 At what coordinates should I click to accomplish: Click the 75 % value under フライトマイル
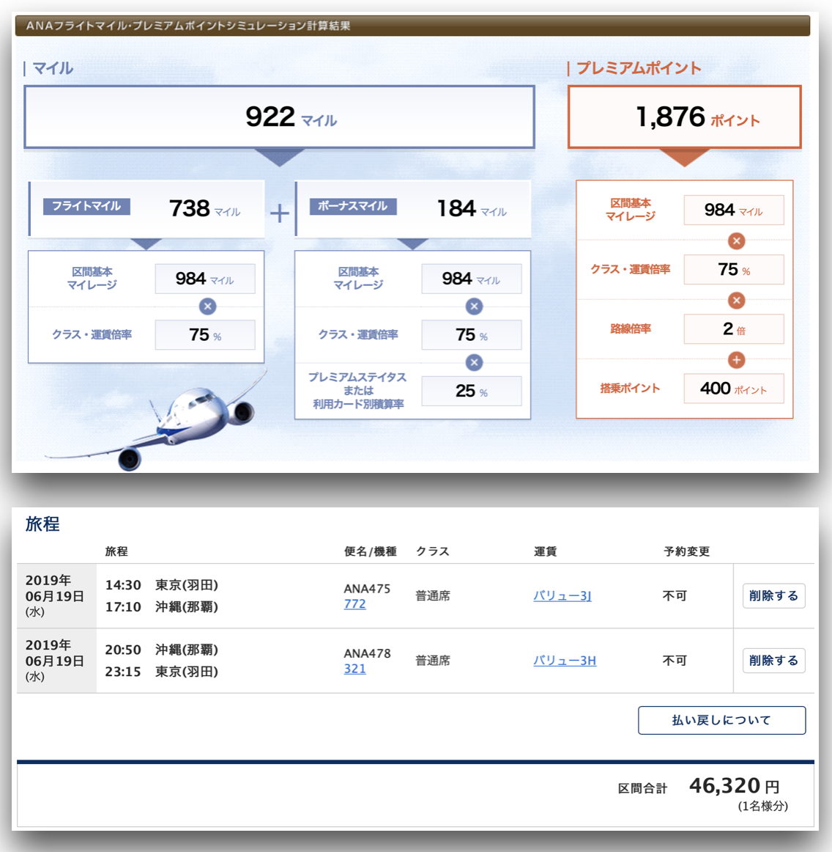pyautogui.click(x=204, y=334)
